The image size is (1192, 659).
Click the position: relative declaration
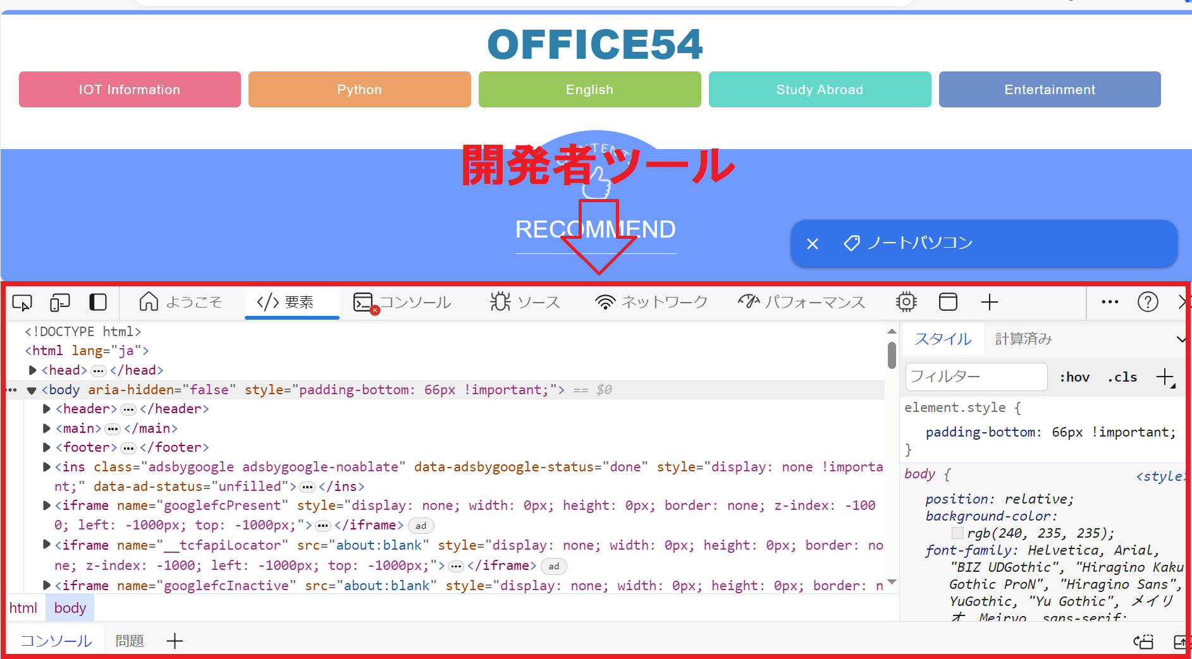[999, 499]
